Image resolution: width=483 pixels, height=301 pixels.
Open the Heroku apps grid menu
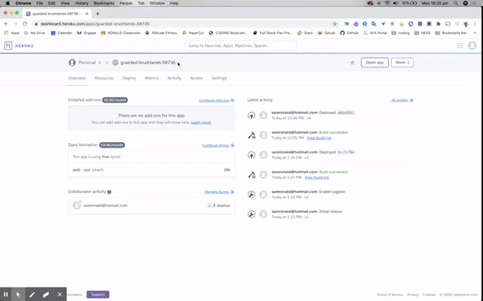click(x=460, y=46)
